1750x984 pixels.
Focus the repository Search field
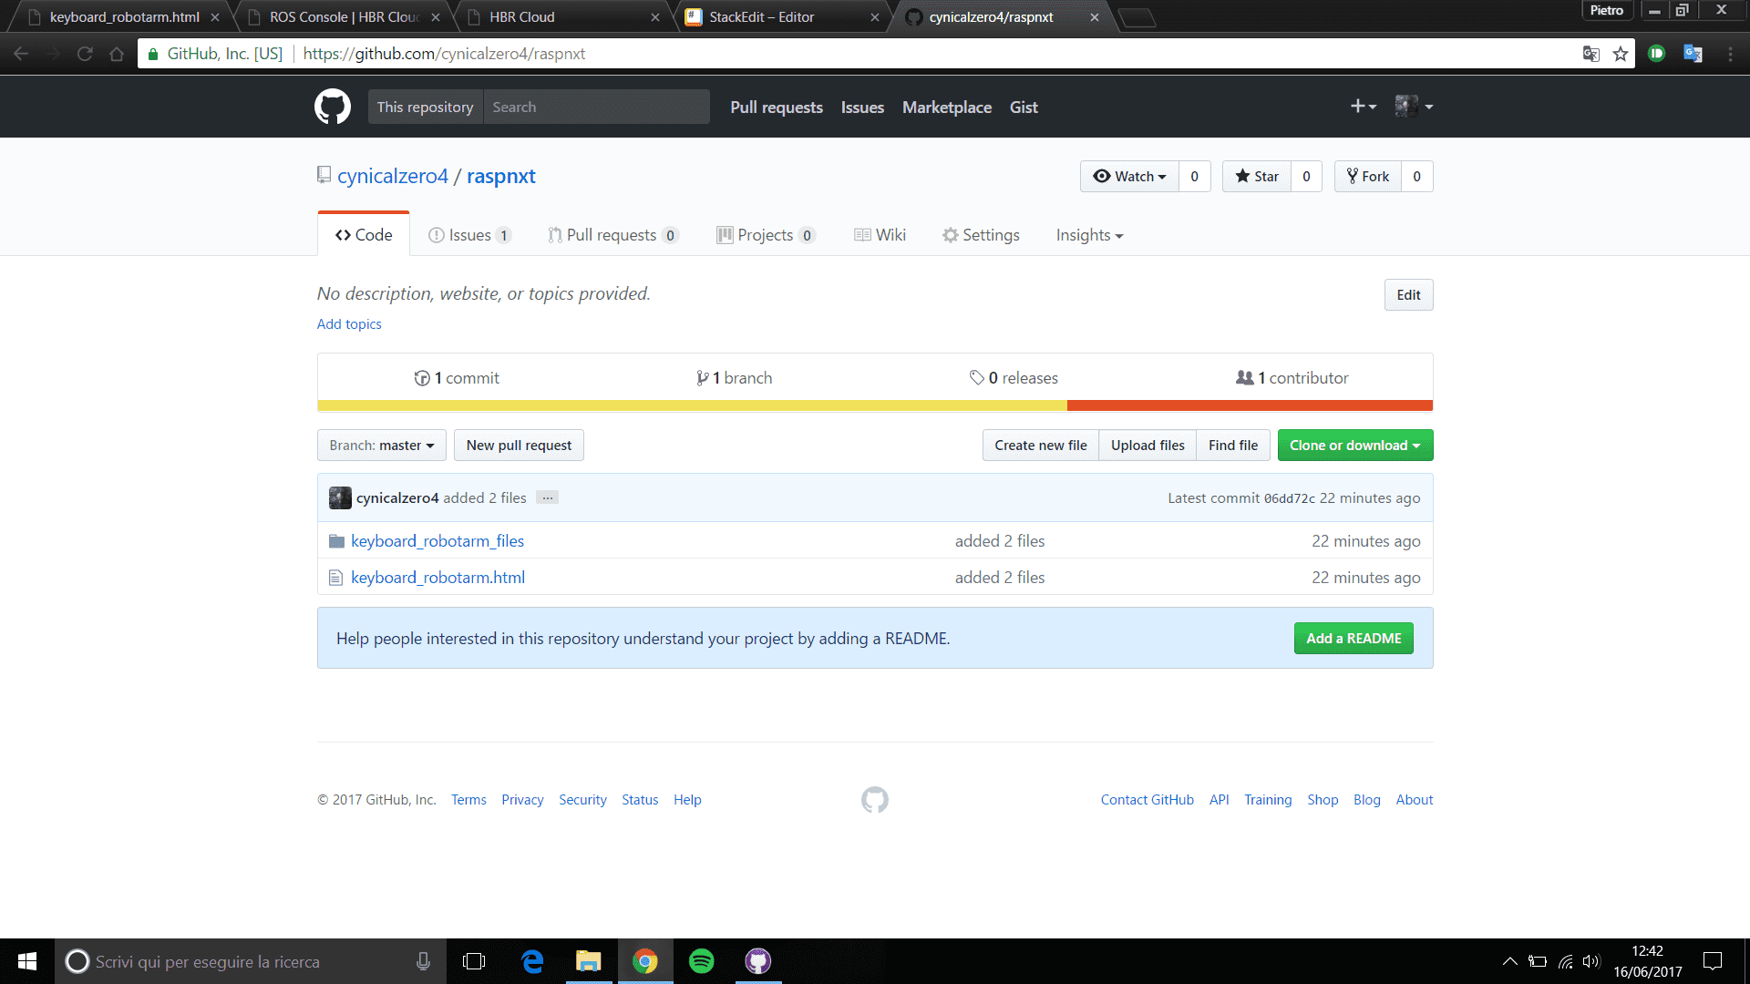point(596,107)
